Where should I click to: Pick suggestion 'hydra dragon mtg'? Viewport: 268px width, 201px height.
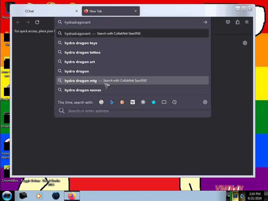point(132,81)
